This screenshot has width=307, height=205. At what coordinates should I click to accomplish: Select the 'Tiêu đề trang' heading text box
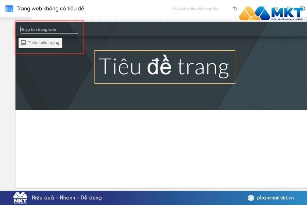[165, 67]
